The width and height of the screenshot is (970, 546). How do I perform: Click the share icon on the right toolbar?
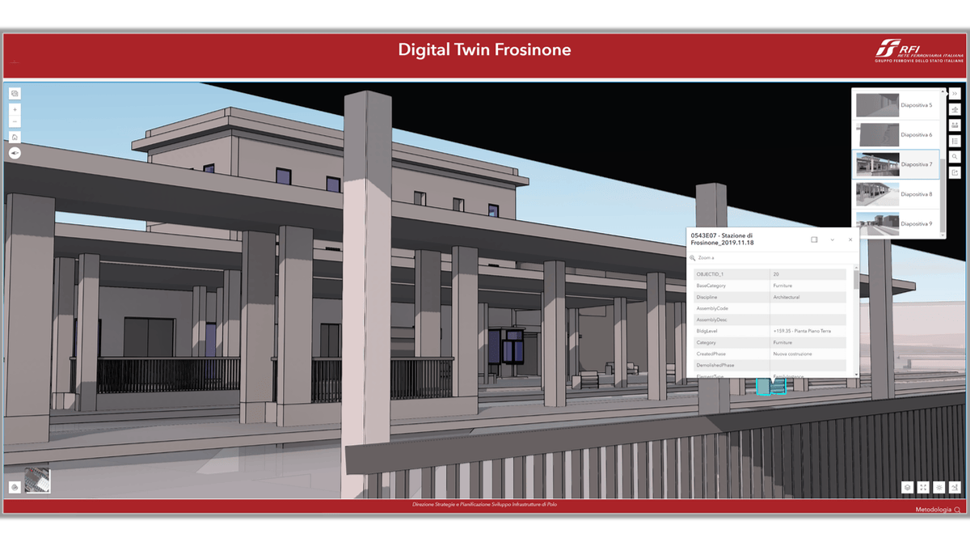(x=955, y=172)
